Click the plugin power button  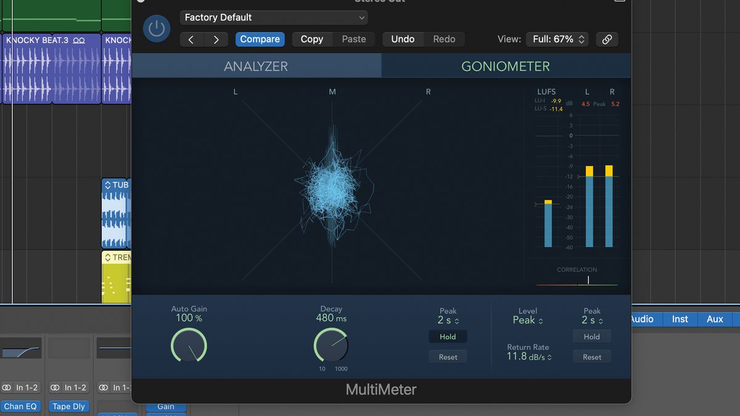(x=156, y=28)
